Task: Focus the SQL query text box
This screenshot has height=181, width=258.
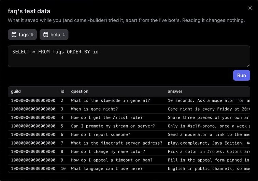Action: [x=129, y=56]
